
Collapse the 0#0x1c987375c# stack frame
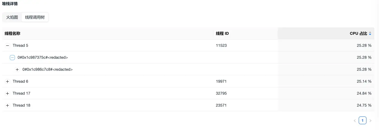[x=12, y=58]
